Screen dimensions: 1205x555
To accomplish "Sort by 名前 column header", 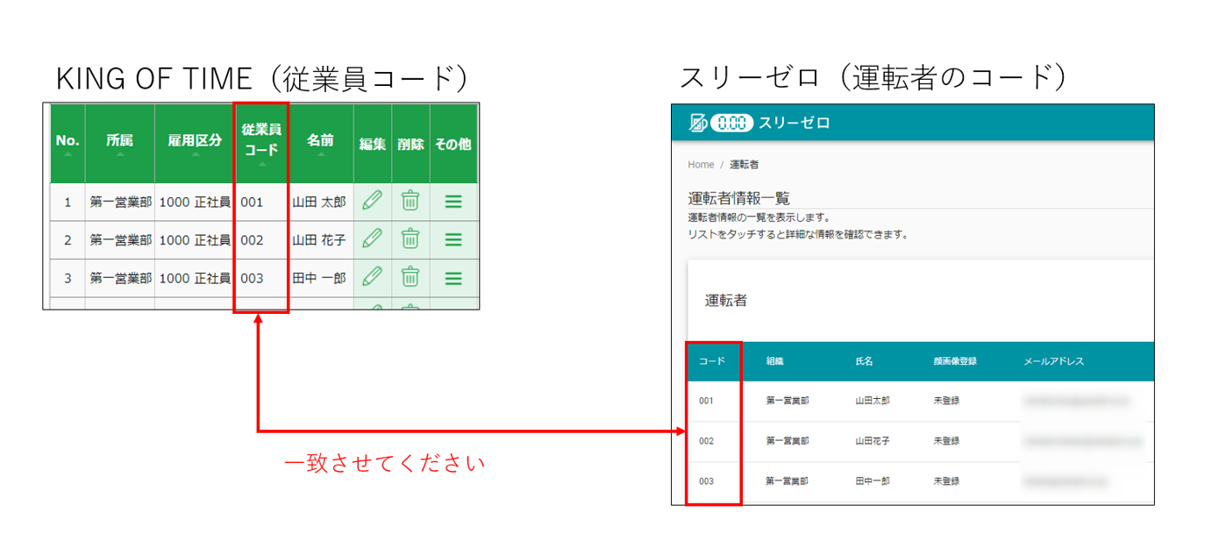I will [320, 144].
